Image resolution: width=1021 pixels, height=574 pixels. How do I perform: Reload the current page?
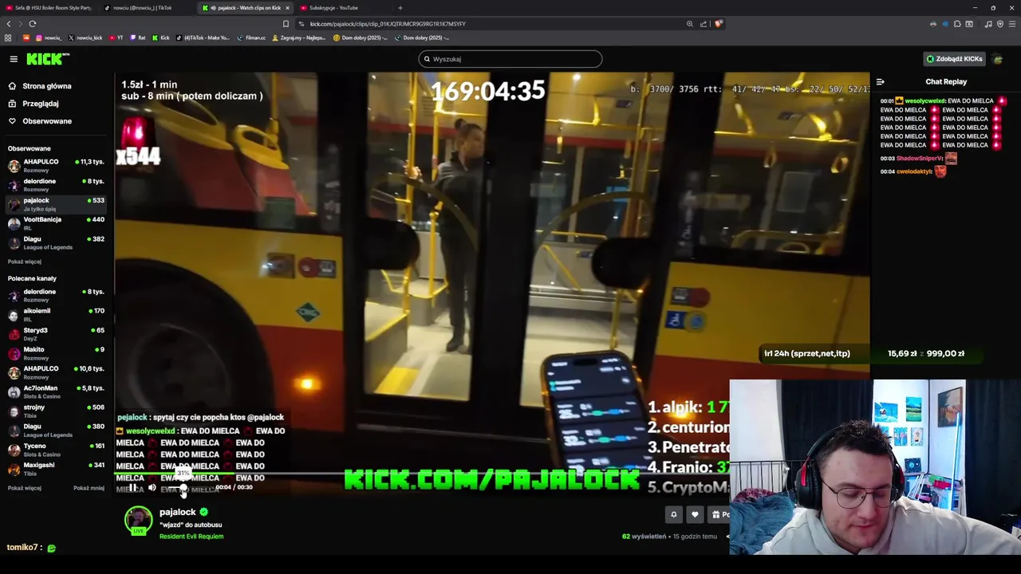(x=33, y=24)
